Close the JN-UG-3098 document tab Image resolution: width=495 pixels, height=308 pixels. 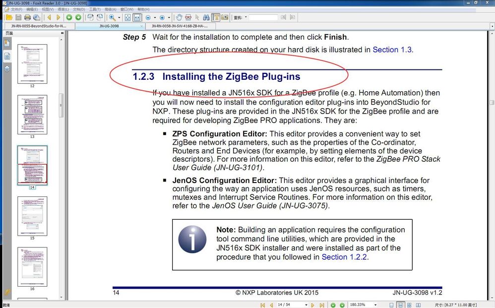141,26
